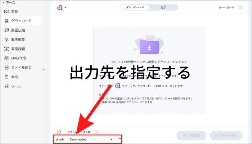Open the 転送 sidebar icon
Viewport: 252px width, 144px height.
click(x=6, y=77)
